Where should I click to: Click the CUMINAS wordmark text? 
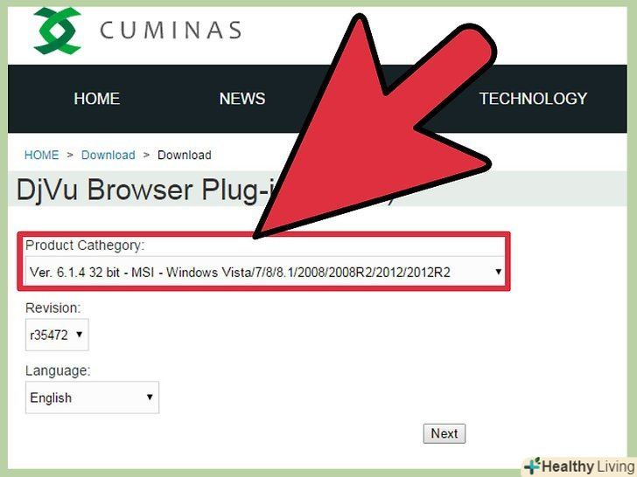171,31
